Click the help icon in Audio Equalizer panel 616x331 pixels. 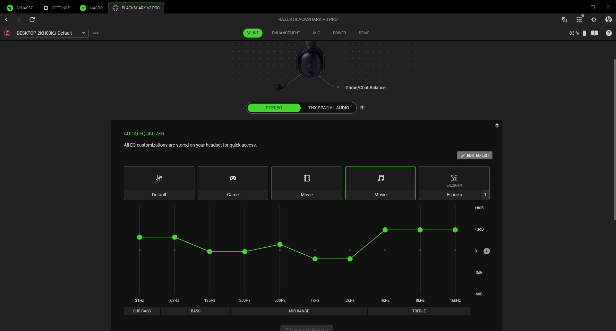[497, 125]
